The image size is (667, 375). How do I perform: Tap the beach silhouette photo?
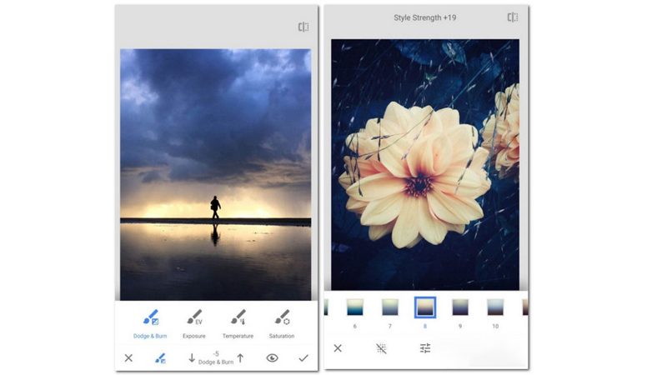coord(215,174)
